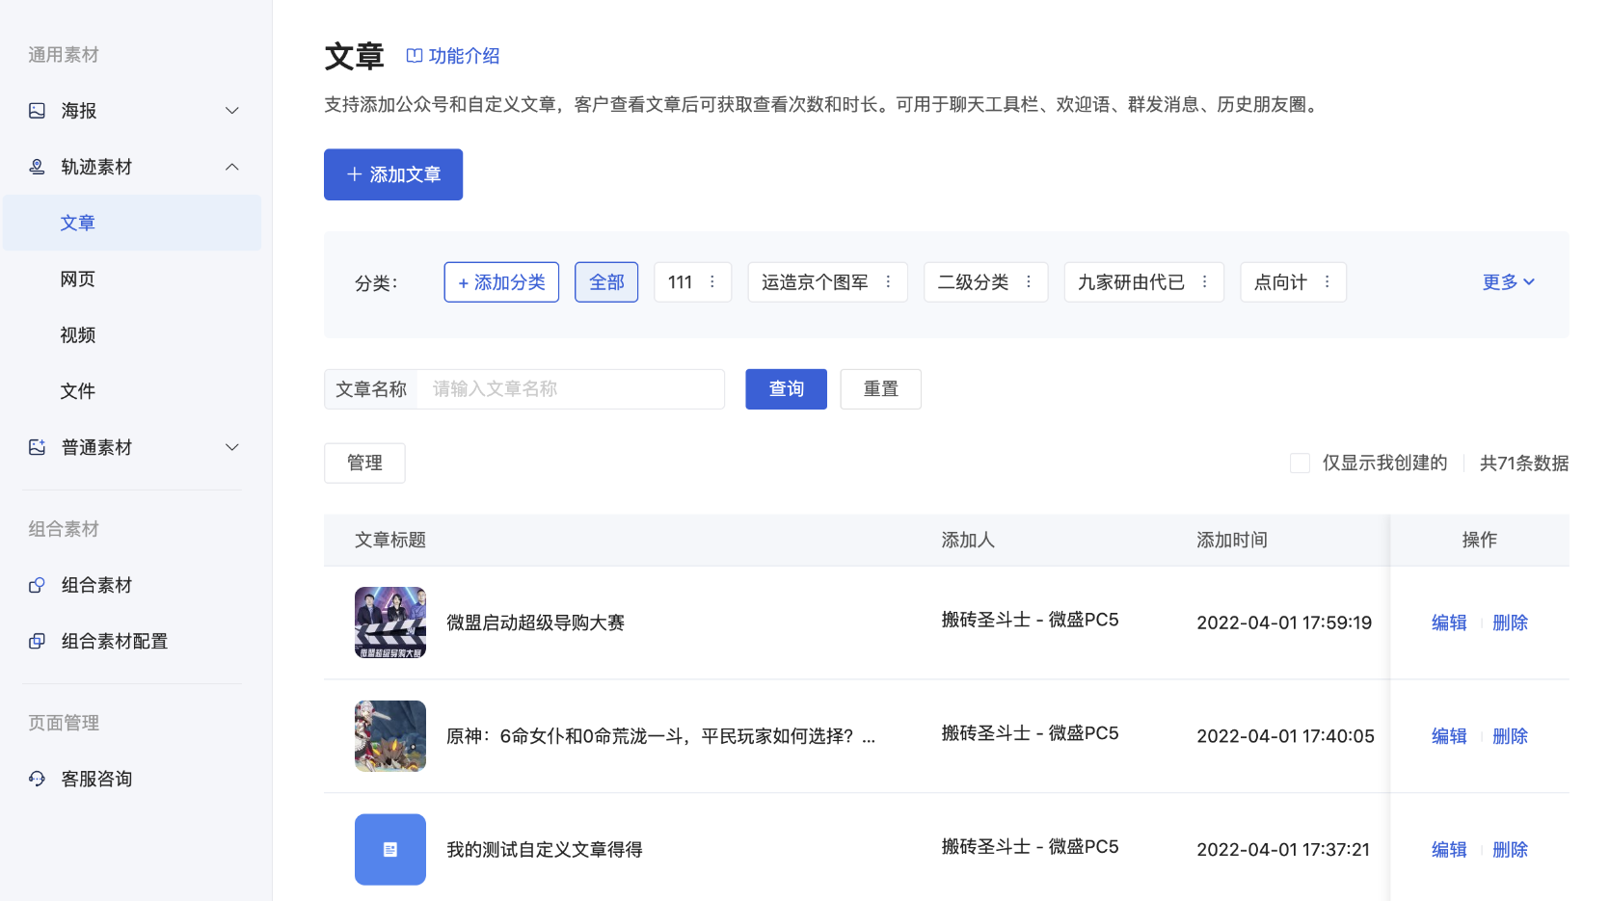Image resolution: width=1610 pixels, height=901 pixels.
Task: Click the 管理 button
Action: (x=364, y=464)
